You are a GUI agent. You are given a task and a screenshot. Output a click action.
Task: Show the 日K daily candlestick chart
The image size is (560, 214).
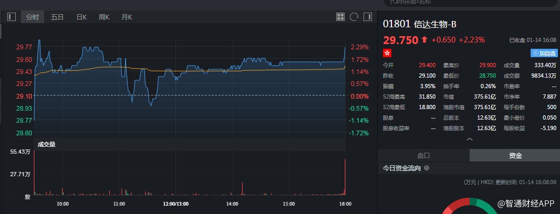81,17
